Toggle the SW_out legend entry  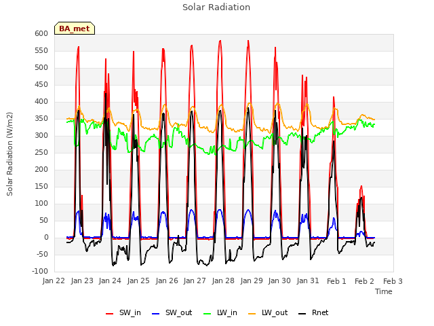(172, 313)
